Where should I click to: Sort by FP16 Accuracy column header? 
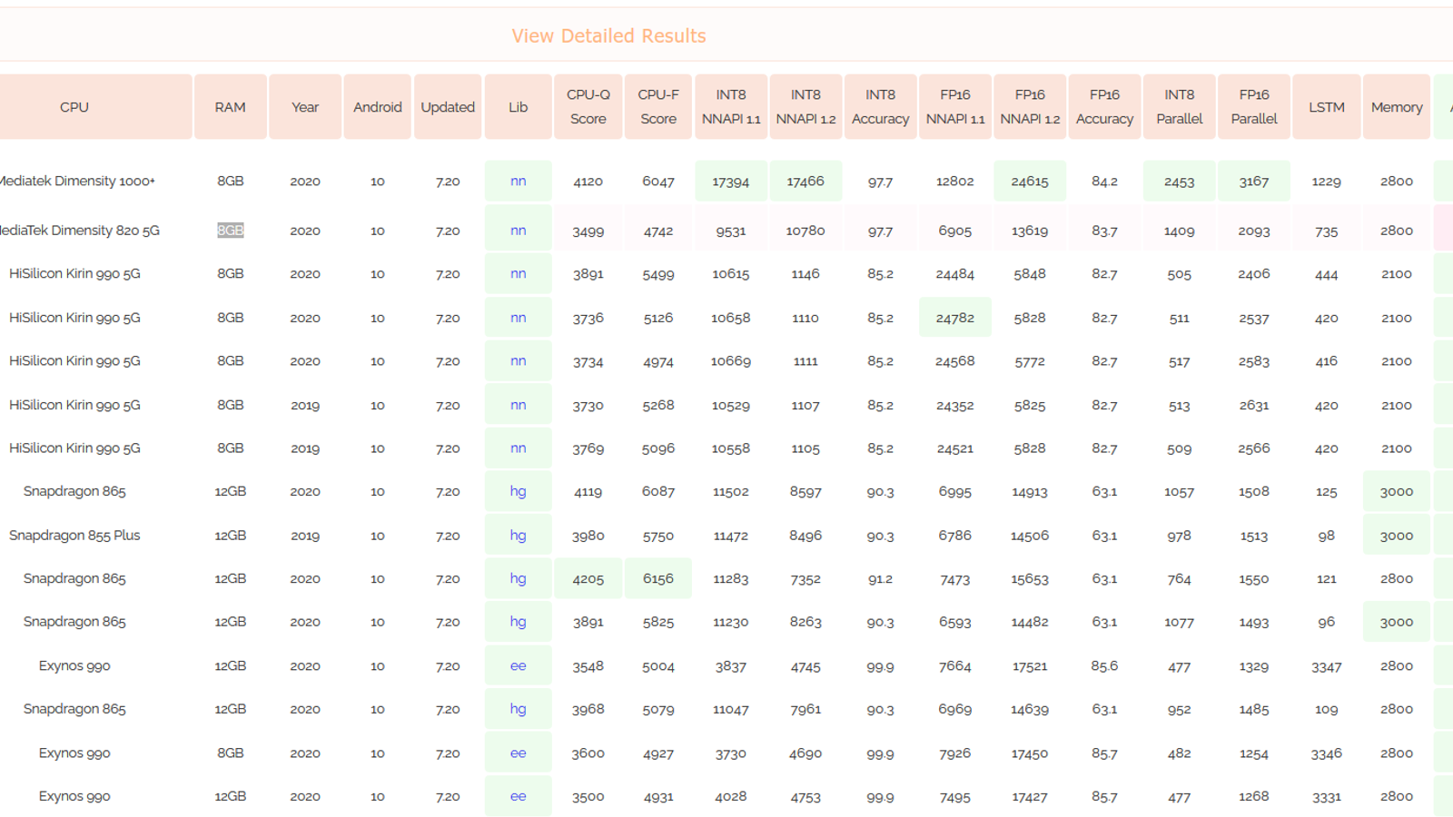coord(1104,107)
